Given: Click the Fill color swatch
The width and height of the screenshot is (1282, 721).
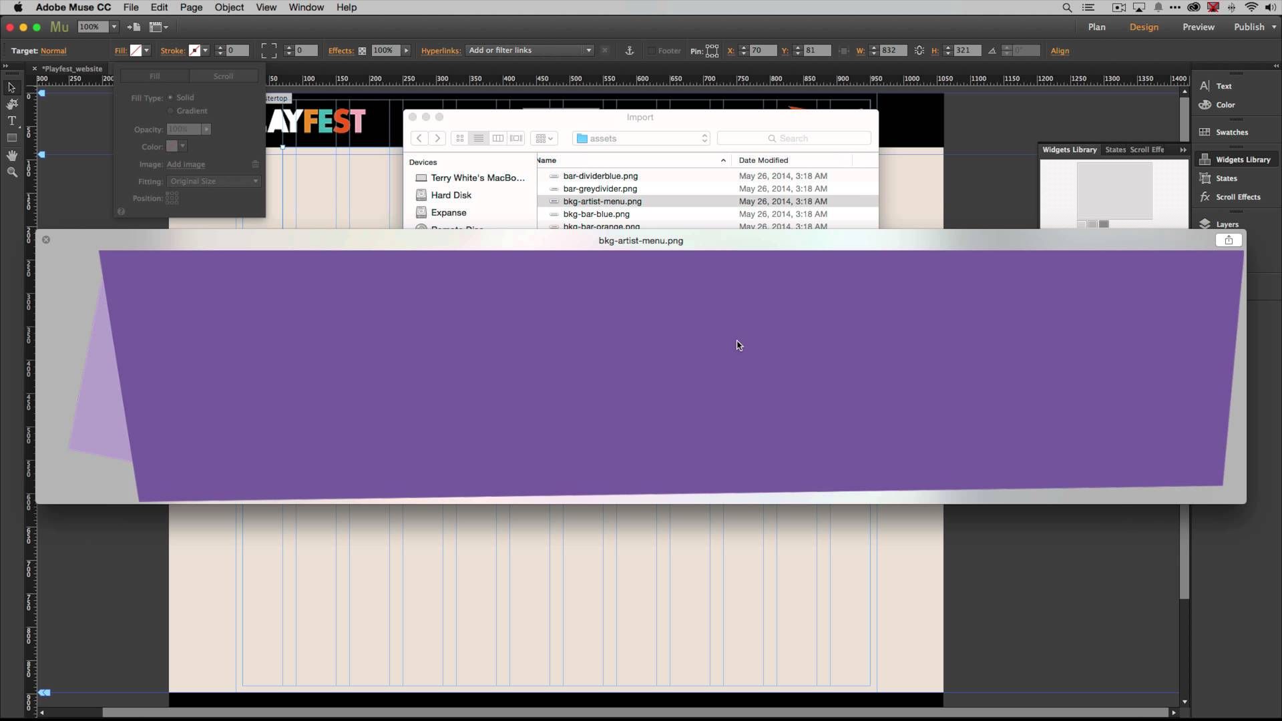Looking at the screenshot, I should tap(136, 51).
